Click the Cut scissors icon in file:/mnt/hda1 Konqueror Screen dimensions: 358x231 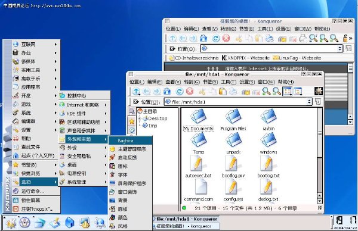[202, 92]
